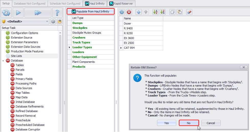The image size is (250, 132).
Task: Select Stockpile Mutex Groups list type
Action: (x=93, y=33)
